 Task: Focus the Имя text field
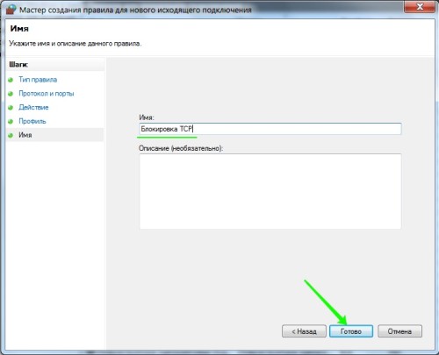pos(270,129)
